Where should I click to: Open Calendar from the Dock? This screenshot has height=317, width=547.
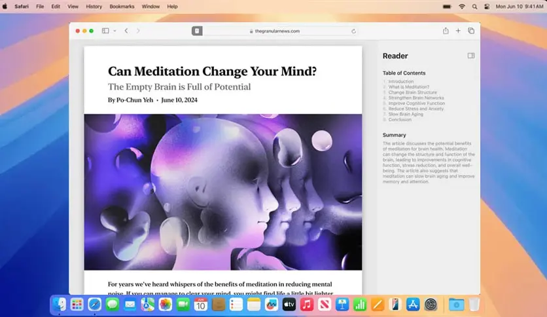(x=201, y=305)
